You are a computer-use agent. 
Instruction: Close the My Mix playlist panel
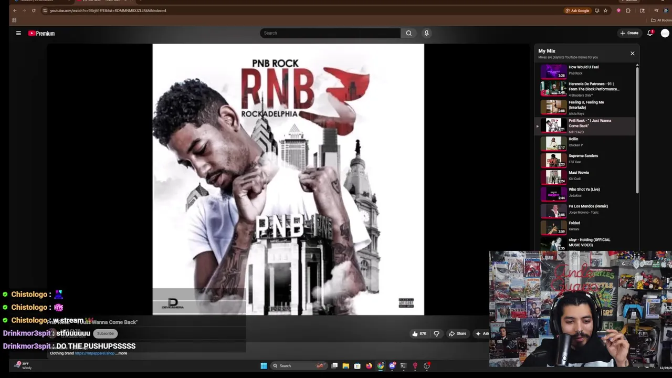[632, 53]
